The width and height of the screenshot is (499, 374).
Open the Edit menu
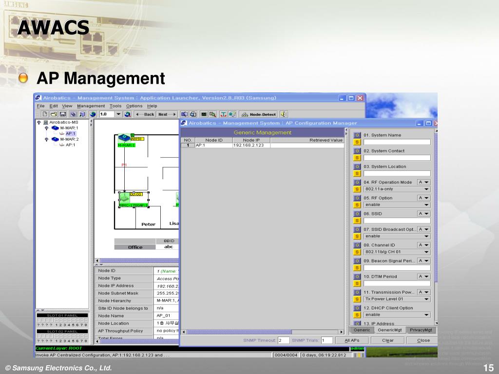(x=54, y=106)
